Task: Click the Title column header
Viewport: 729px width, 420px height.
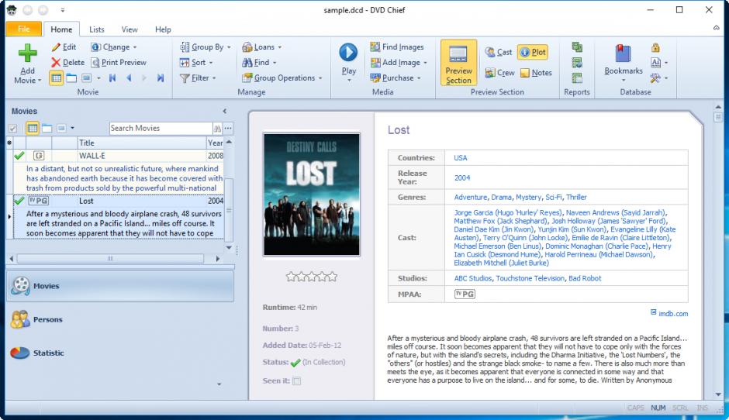Action: click(x=141, y=143)
